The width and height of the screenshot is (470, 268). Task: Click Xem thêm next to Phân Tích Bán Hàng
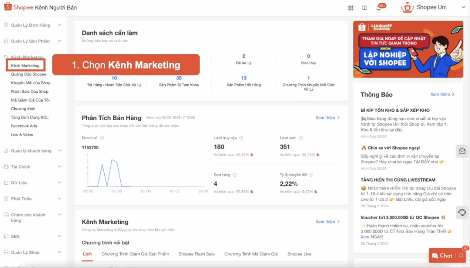[x=325, y=118]
